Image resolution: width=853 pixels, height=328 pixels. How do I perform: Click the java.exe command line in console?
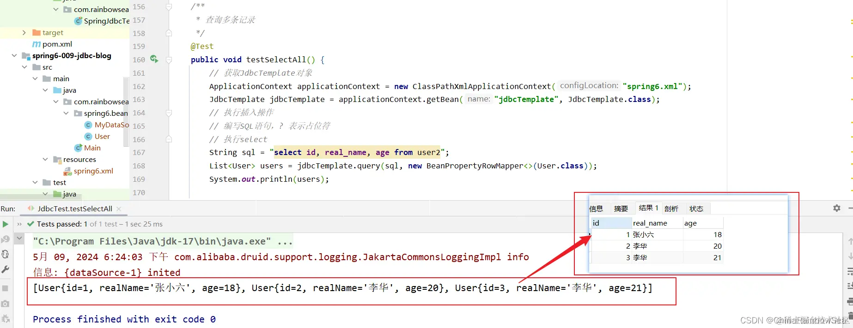(x=163, y=241)
